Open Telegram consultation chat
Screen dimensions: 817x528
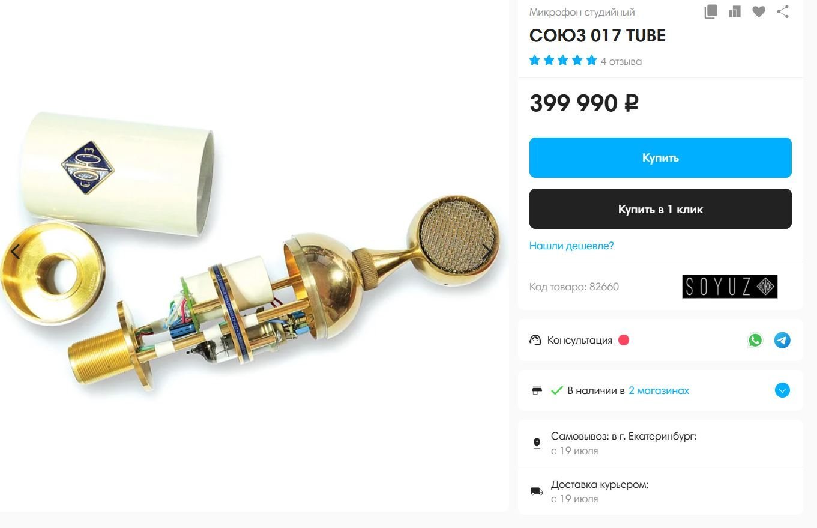[x=782, y=340]
